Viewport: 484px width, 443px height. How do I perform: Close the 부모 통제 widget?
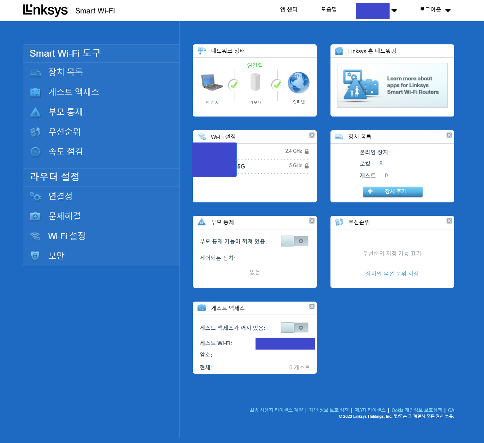tap(312, 221)
